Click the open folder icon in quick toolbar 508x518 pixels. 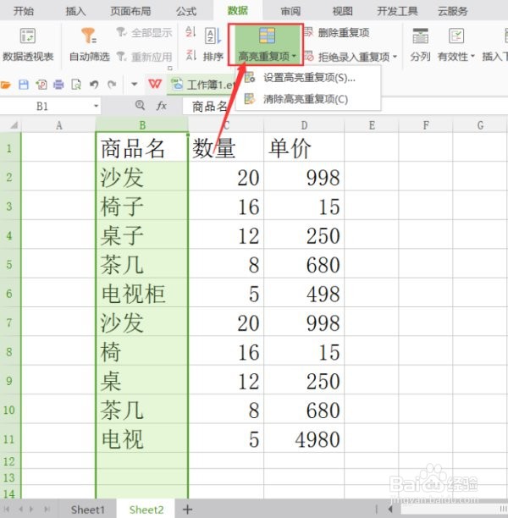(6, 85)
